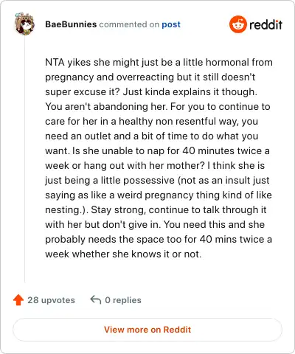The height and width of the screenshot is (354, 295).
Task: Click the line starting "super excuse it?"
Action: click(x=151, y=91)
